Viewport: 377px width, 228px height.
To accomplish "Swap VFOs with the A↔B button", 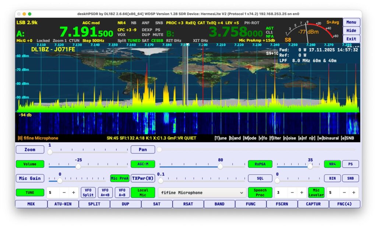I will [x=105, y=192].
